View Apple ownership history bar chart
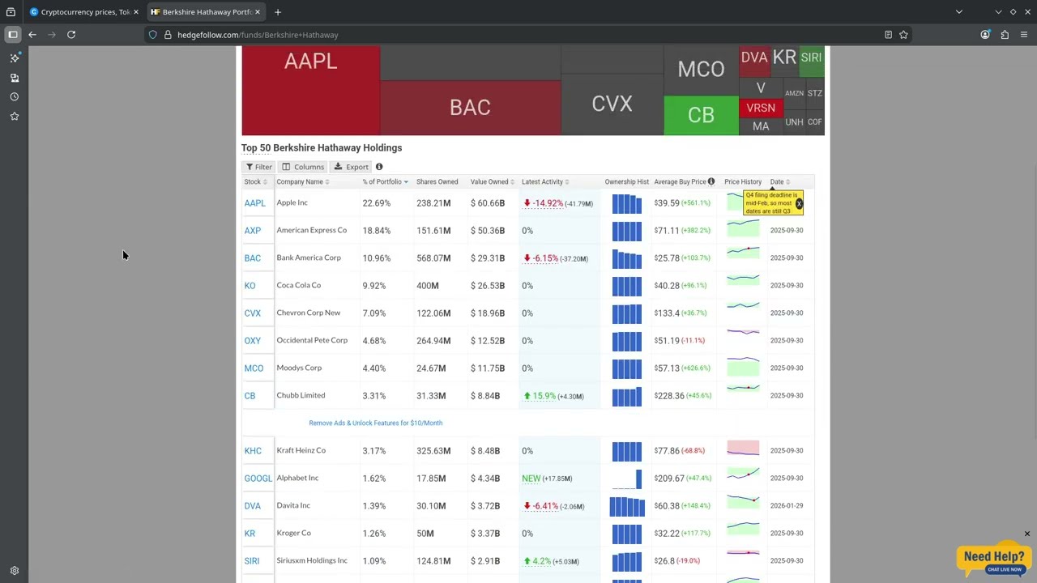Image resolution: width=1037 pixels, height=583 pixels. pos(627,203)
